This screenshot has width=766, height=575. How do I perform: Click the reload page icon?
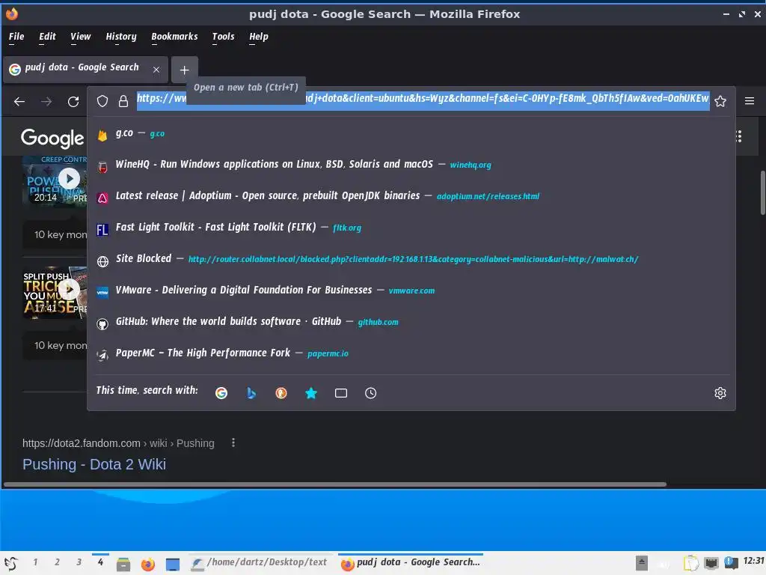(73, 102)
